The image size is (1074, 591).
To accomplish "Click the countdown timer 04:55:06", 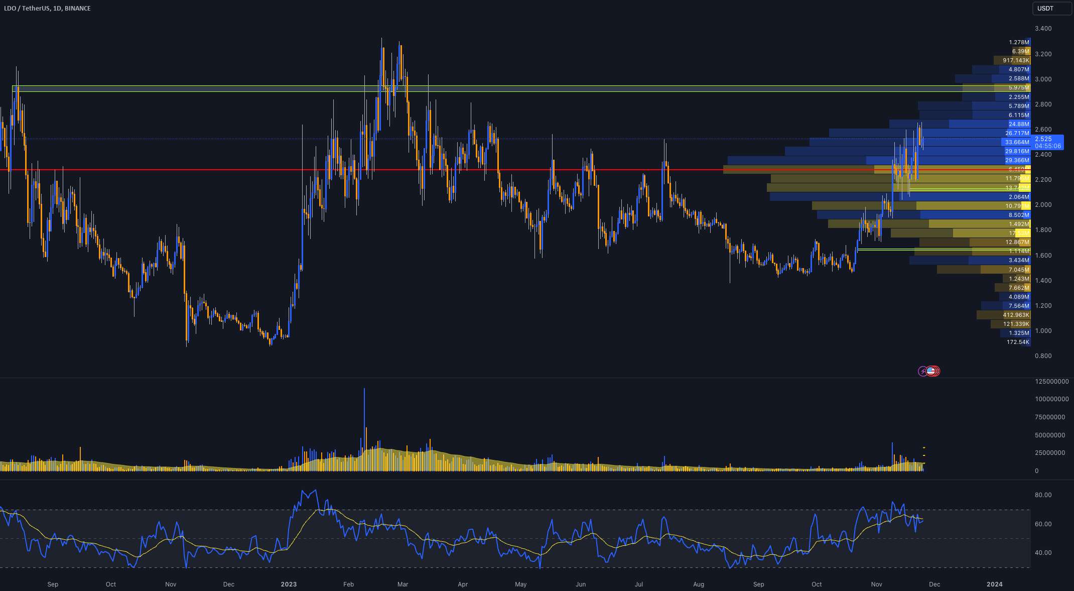I will pyautogui.click(x=1048, y=146).
